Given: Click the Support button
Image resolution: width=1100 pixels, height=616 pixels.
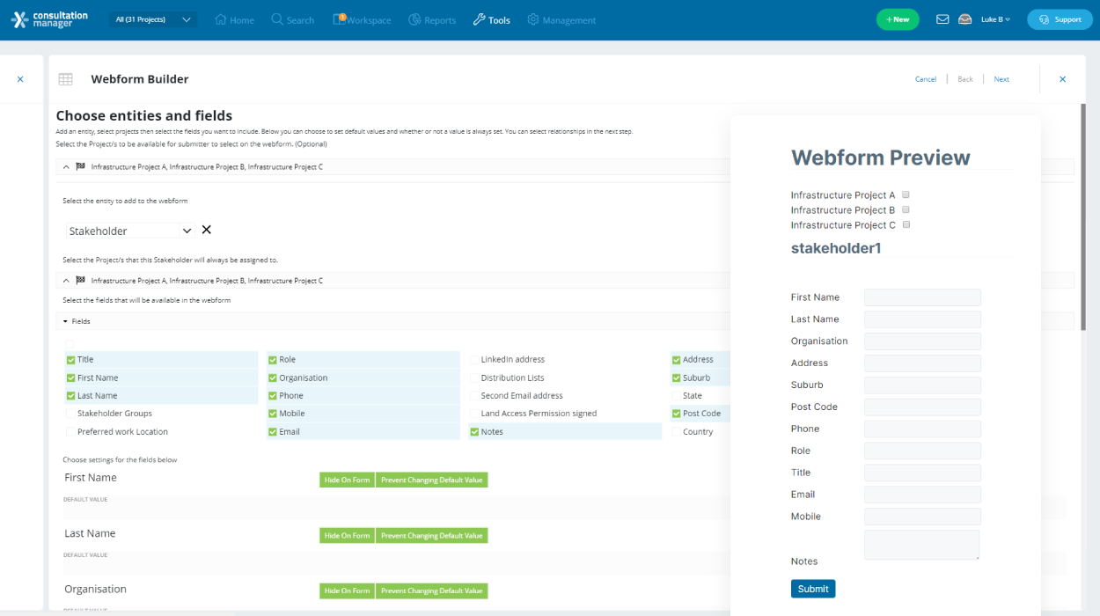Looking at the screenshot, I should tap(1060, 19).
